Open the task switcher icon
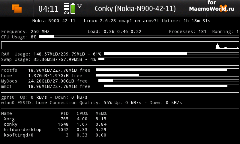The height and width of the screenshot is (144, 240). point(17,8)
